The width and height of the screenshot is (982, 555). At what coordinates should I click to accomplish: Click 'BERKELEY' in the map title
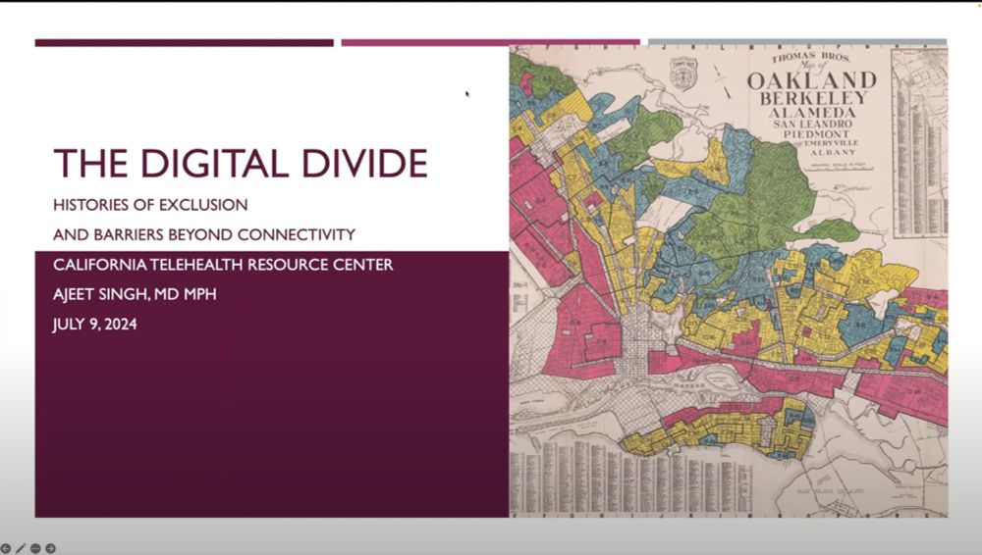[813, 99]
